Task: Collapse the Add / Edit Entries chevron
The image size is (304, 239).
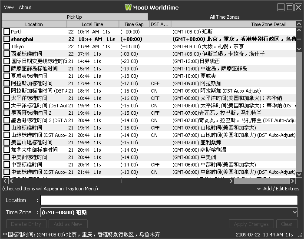Action: 259,189
